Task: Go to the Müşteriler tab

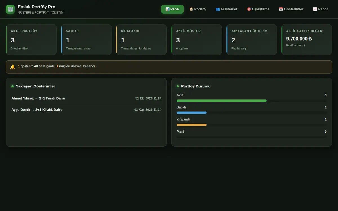Action: 226,9
